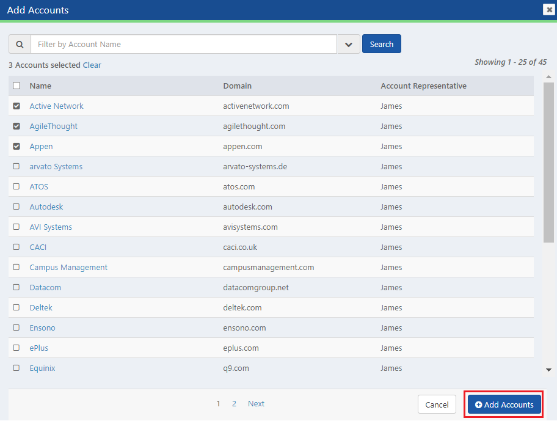557x421 pixels.
Task: Tick the Equinix checkbox
Action: (x=16, y=368)
